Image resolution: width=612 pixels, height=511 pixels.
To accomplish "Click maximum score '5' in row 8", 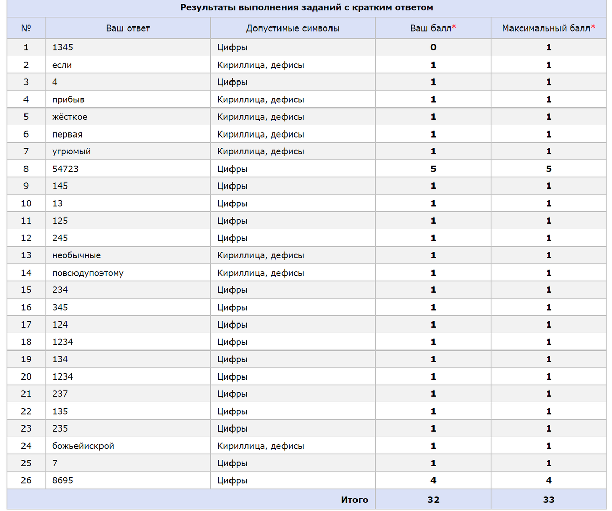I will (549, 169).
